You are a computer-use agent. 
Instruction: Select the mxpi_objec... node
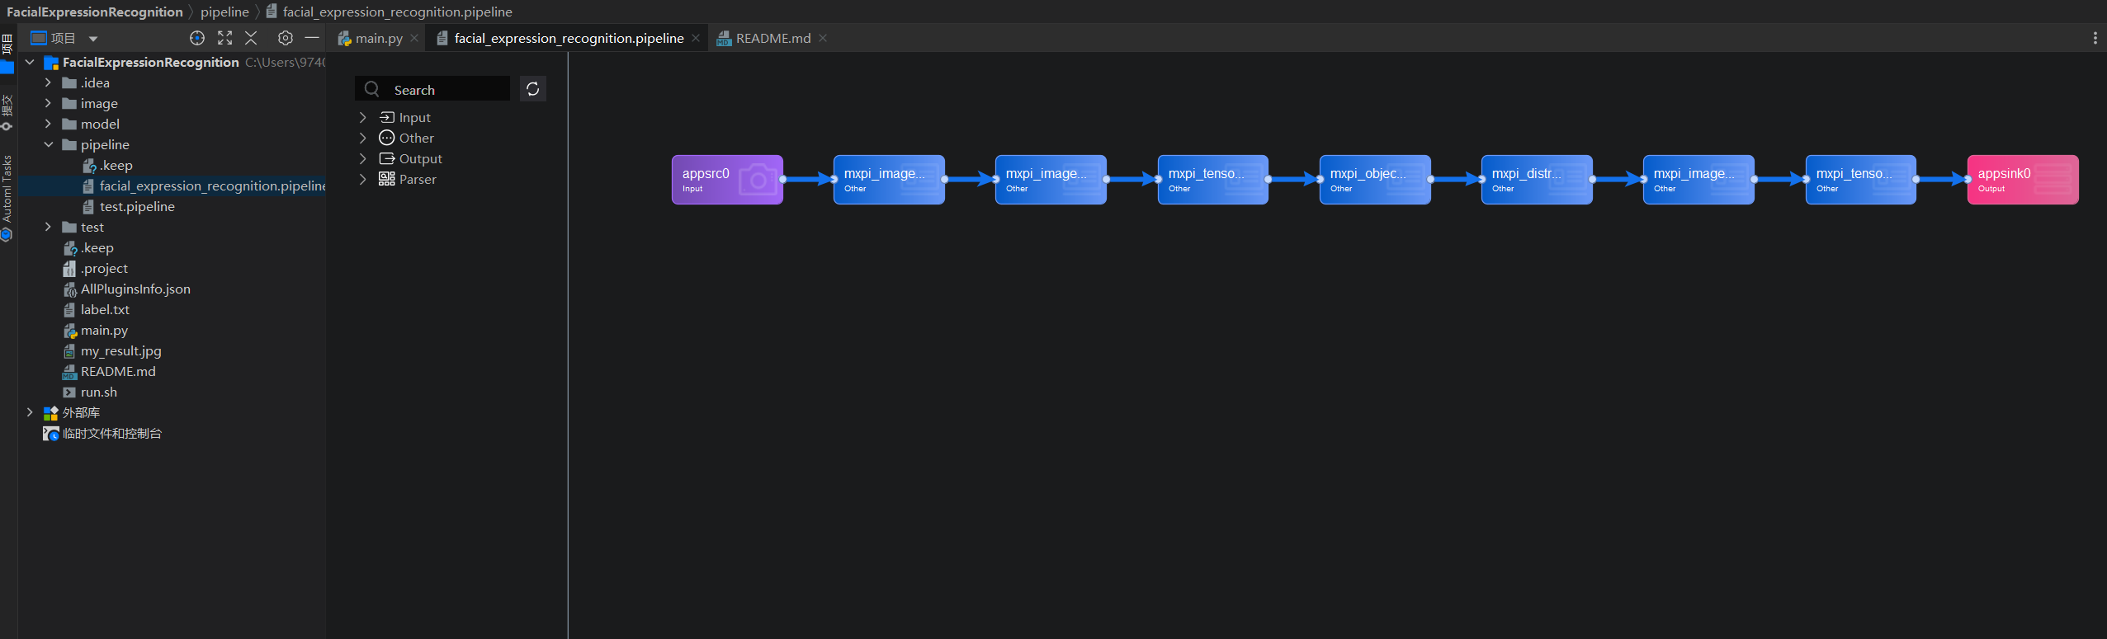(1375, 180)
